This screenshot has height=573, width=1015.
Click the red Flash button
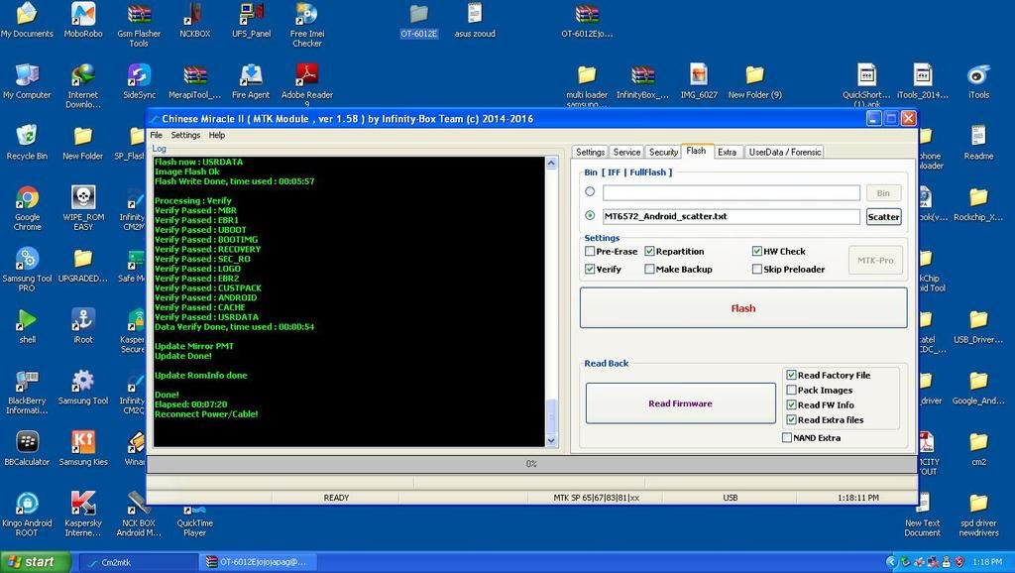click(742, 308)
